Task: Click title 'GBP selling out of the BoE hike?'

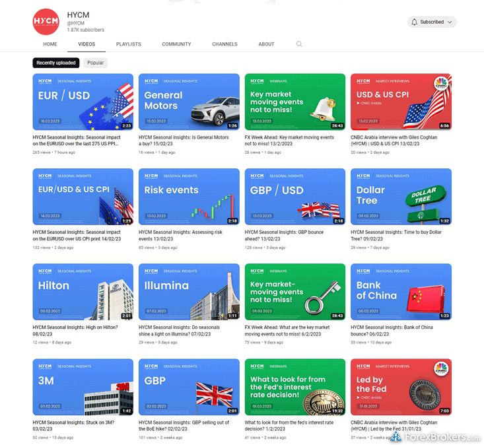Action: tap(184, 426)
